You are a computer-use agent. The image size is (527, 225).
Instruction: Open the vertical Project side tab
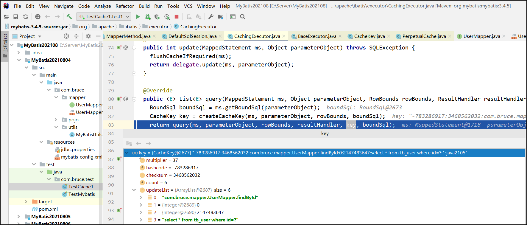(x=5, y=46)
